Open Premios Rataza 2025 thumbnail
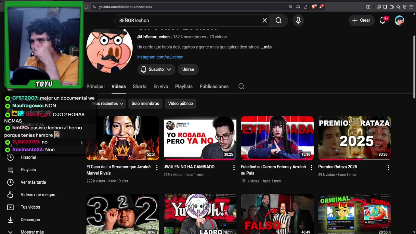The width and height of the screenshot is (416, 234). pyautogui.click(x=355, y=138)
